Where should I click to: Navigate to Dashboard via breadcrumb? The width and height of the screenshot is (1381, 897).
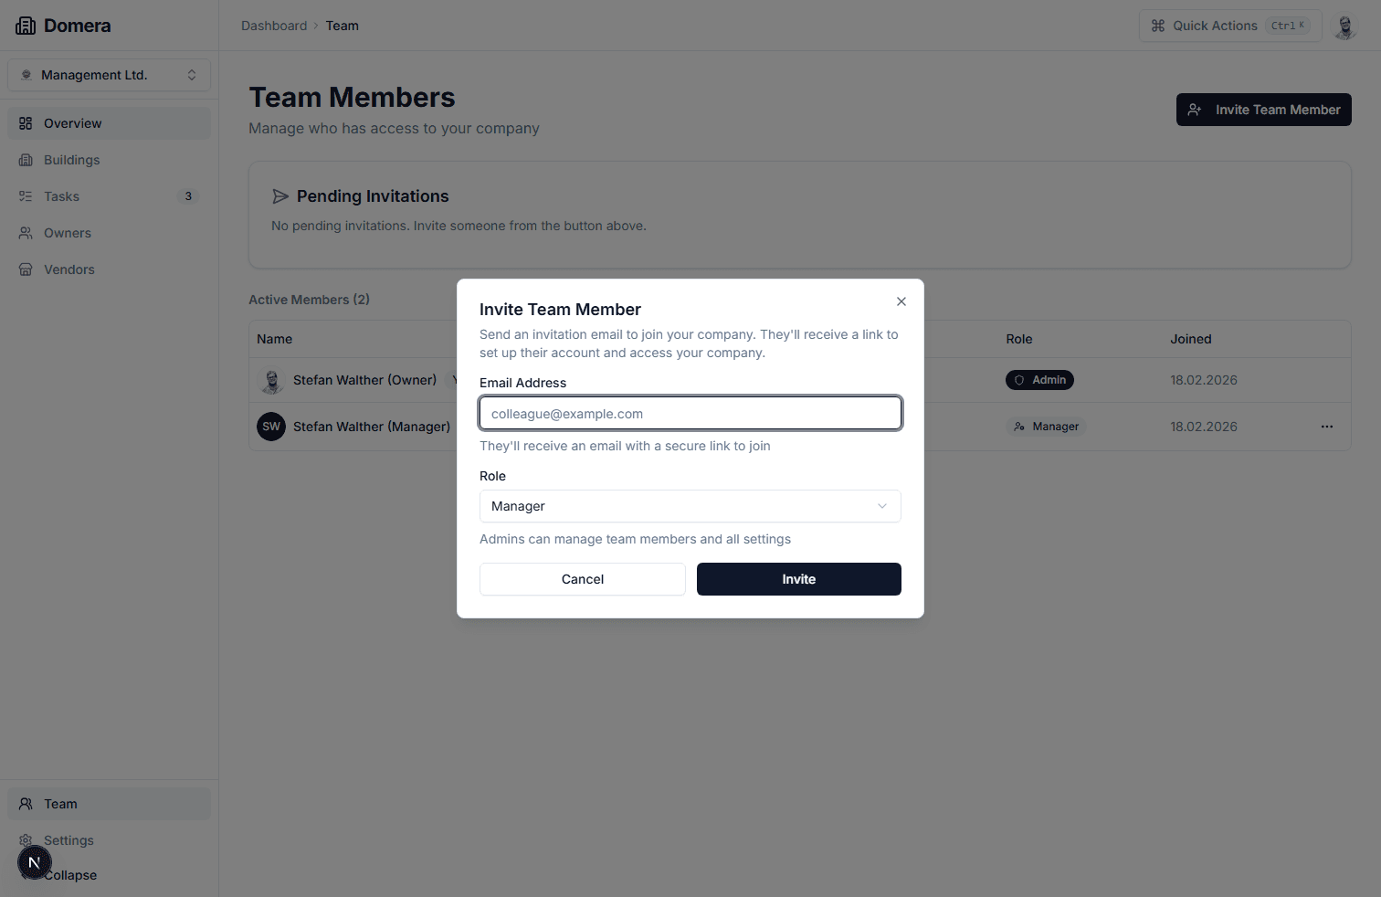(274, 25)
